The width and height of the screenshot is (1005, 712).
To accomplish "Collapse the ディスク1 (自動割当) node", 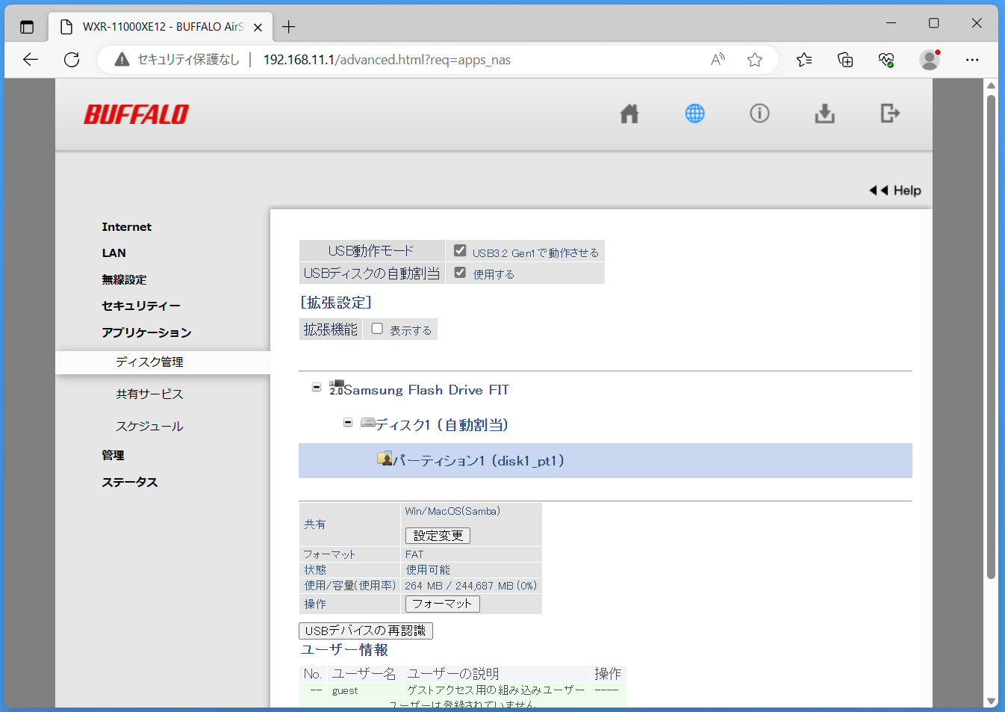I will [x=348, y=422].
